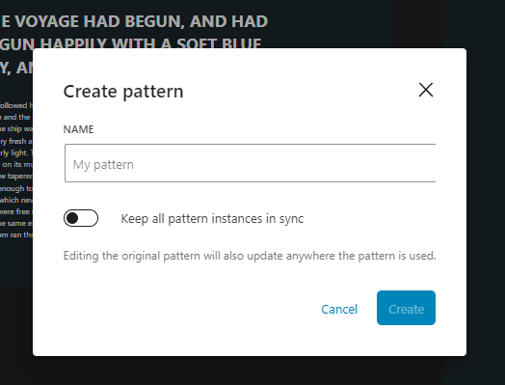This screenshot has height=385, width=505.
Task: Click the 'Editing the original pattern' help text
Action: (x=250, y=256)
